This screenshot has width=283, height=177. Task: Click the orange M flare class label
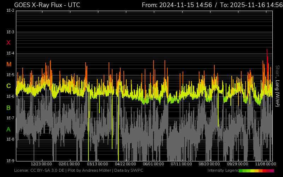tap(8, 64)
